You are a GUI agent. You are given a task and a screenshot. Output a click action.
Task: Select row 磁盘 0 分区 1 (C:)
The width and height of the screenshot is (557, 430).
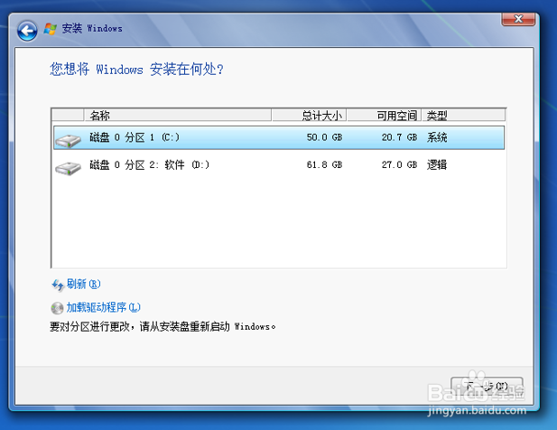tap(279, 137)
